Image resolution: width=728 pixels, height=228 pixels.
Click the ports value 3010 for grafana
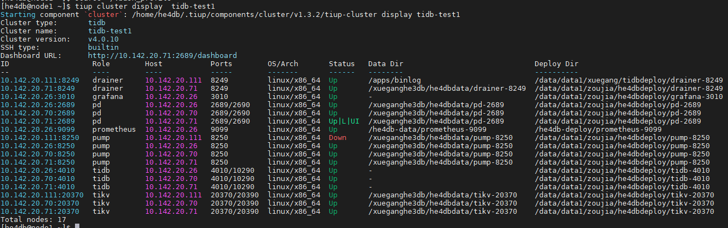pyautogui.click(x=219, y=97)
